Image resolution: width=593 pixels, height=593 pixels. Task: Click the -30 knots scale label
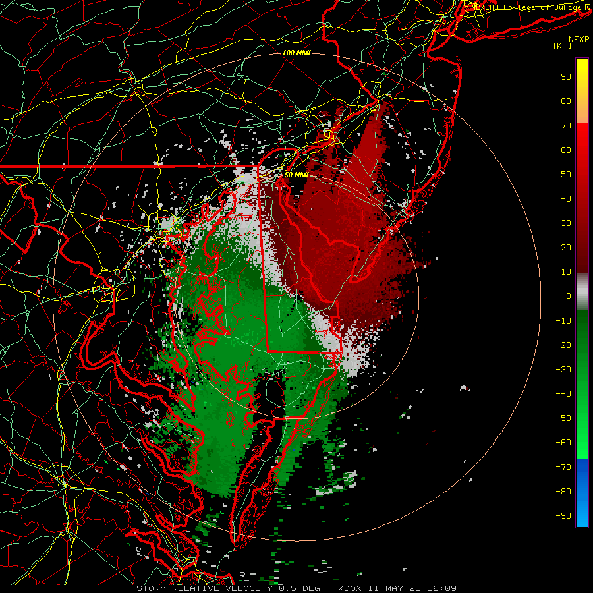tap(563, 370)
